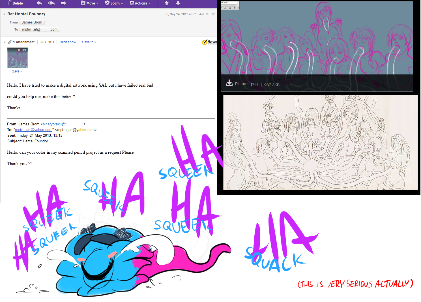The width and height of the screenshot is (421, 302).
Task: Click the Norton security badge icon
Action: [x=209, y=42]
